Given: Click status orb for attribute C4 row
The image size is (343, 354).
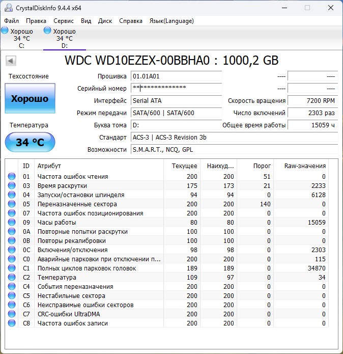Looking at the screenshot, I should [12, 286].
